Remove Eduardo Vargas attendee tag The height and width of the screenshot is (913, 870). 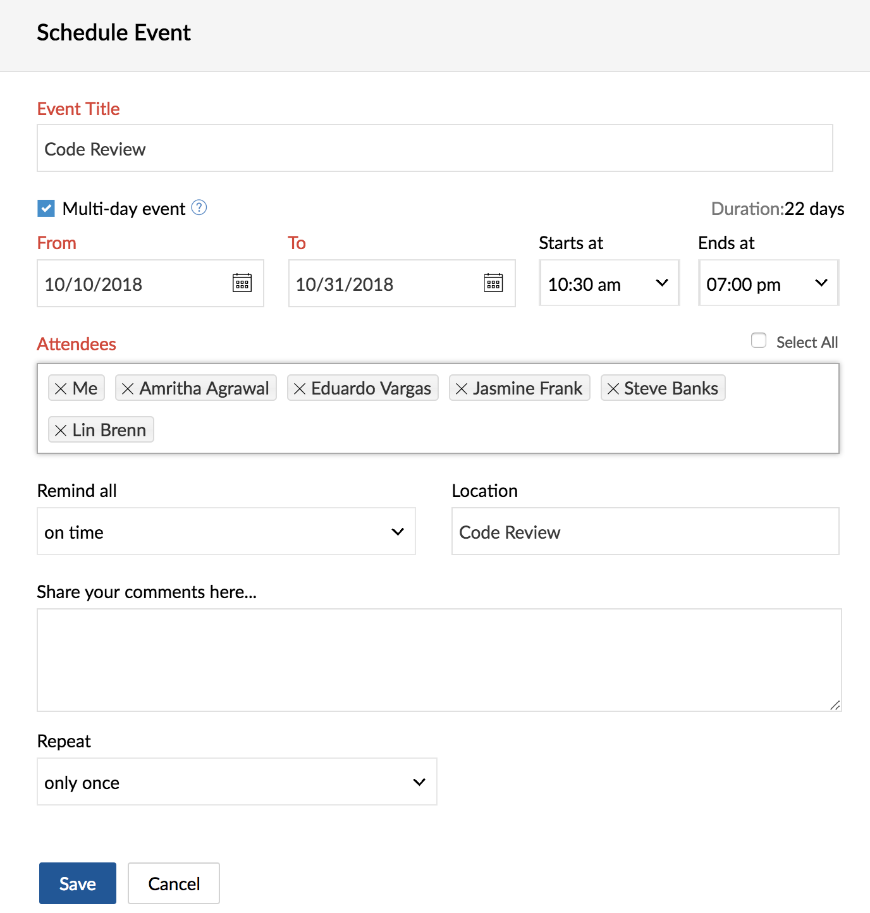tap(300, 389)
